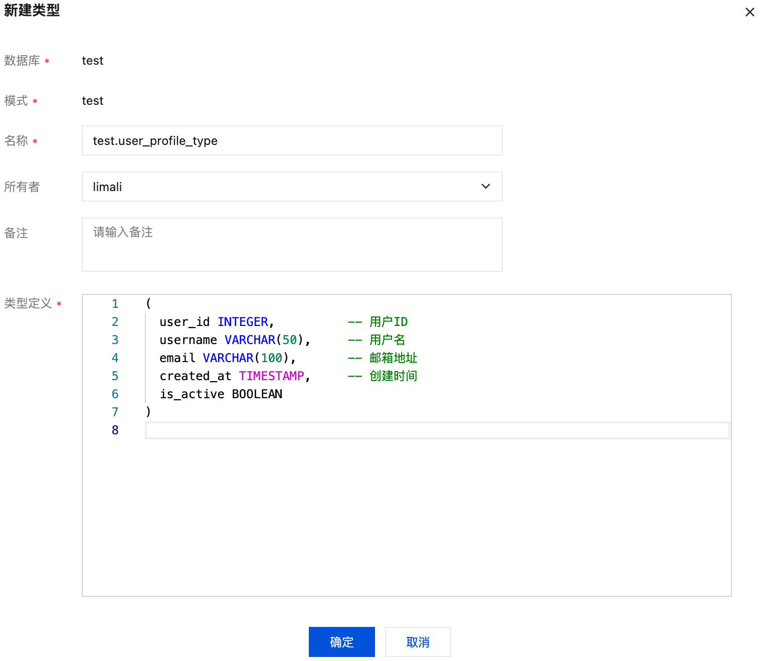The height and width of the screenshot is (661, 761).
Task: Click the 取消 button
Action: point(418,642)
